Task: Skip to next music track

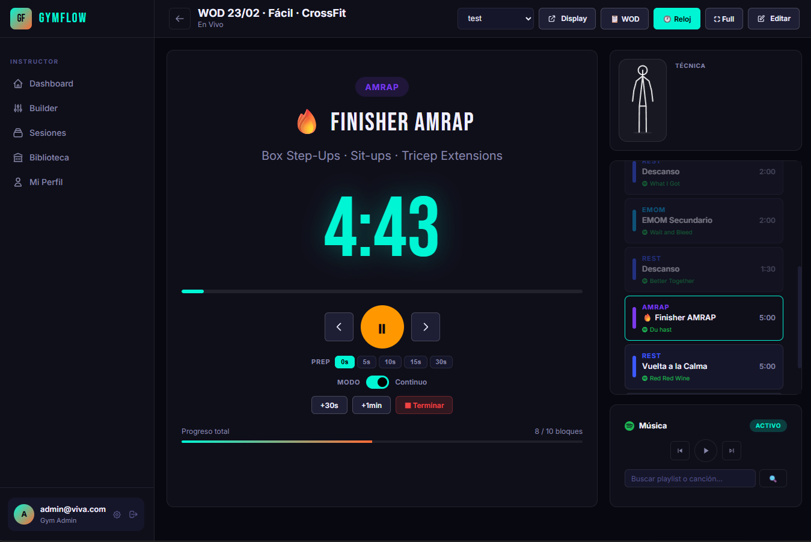Action: click(x=731, y=451)
